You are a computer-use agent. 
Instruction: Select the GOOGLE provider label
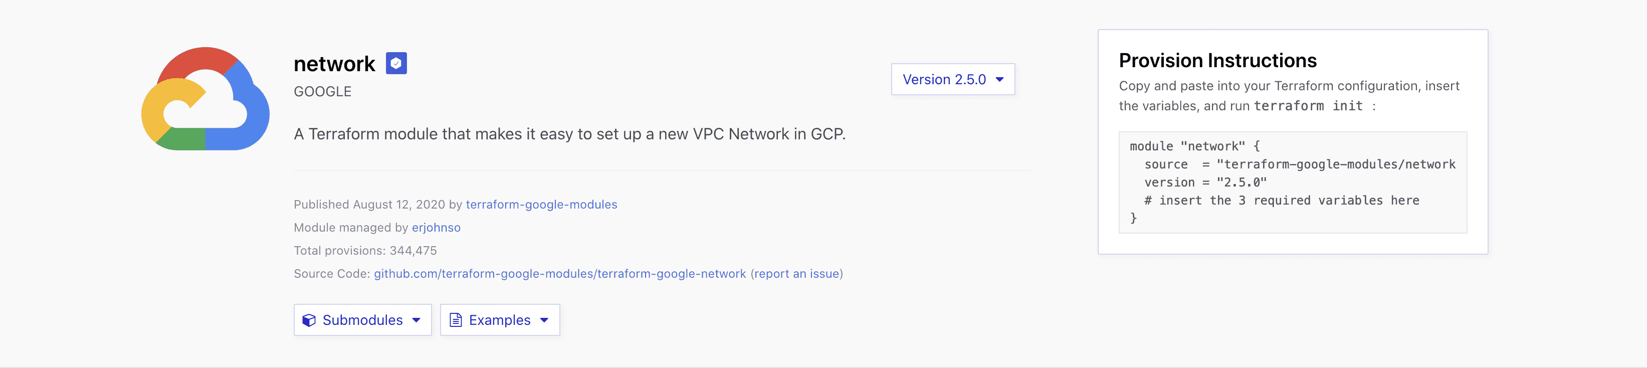pyautogui.click(x=322, y=91)
